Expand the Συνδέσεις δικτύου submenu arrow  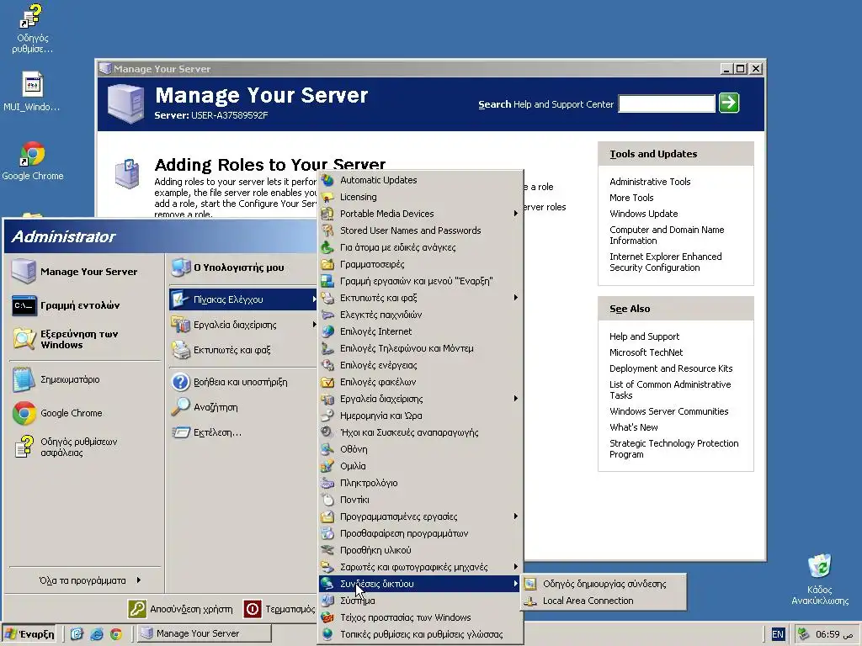coord(516,584)
